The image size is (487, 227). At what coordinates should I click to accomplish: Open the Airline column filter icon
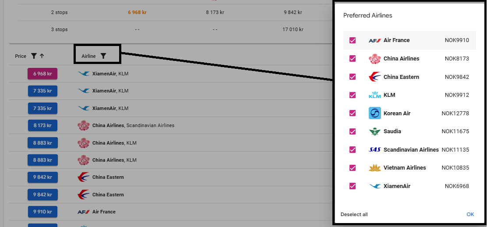[103, 56]
